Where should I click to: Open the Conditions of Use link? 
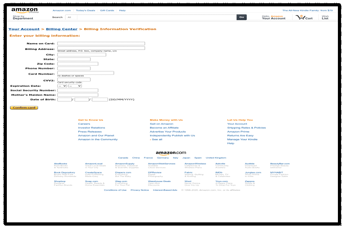(x=115, y=190)
